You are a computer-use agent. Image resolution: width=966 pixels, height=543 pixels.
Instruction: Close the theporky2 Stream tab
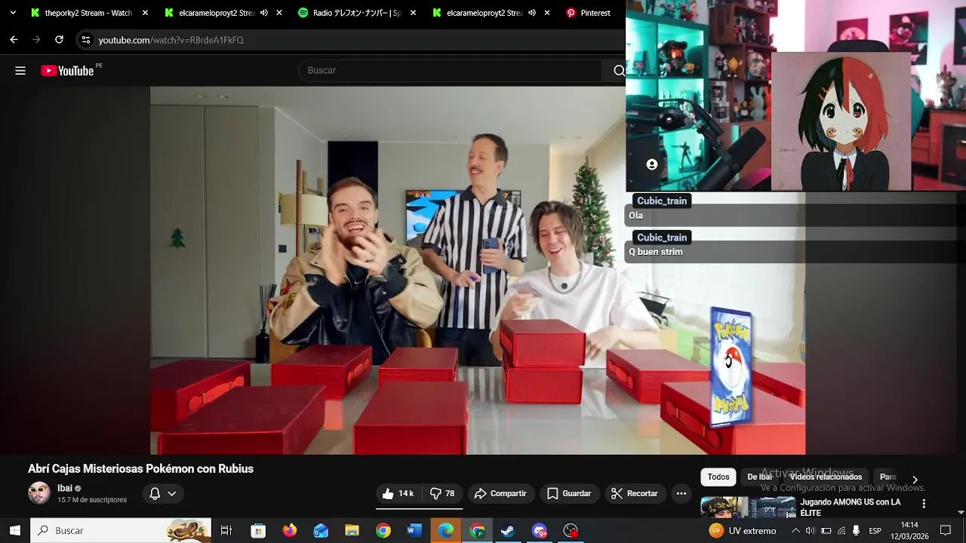pos(146,13)
